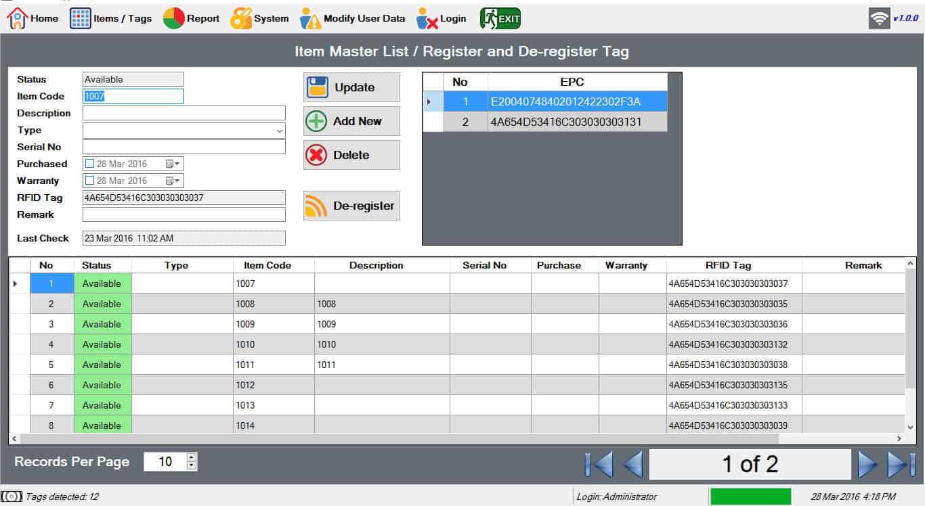Screen dimensions: 925x506
Task: Increase Records Per Page with the up arrow
Action: point(192,457)
